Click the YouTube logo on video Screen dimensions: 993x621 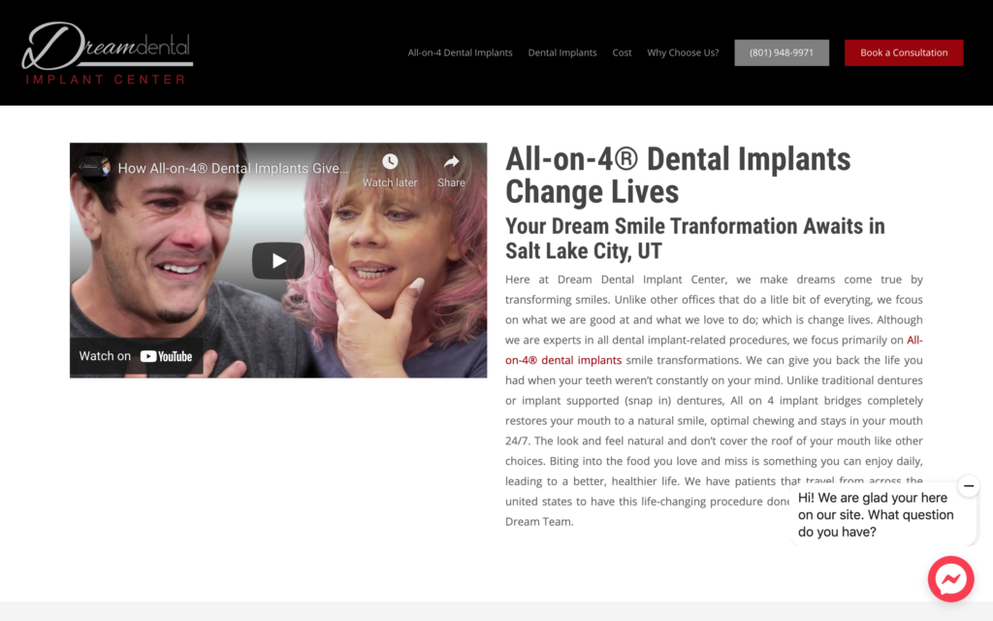click(166, 356)
